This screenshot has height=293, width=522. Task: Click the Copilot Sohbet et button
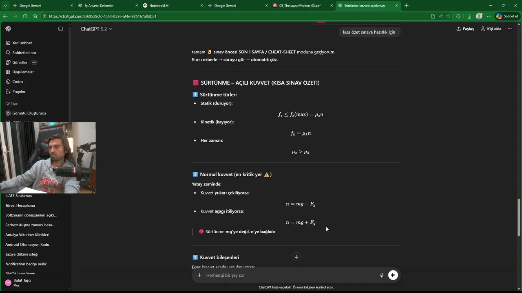point(507,16)
